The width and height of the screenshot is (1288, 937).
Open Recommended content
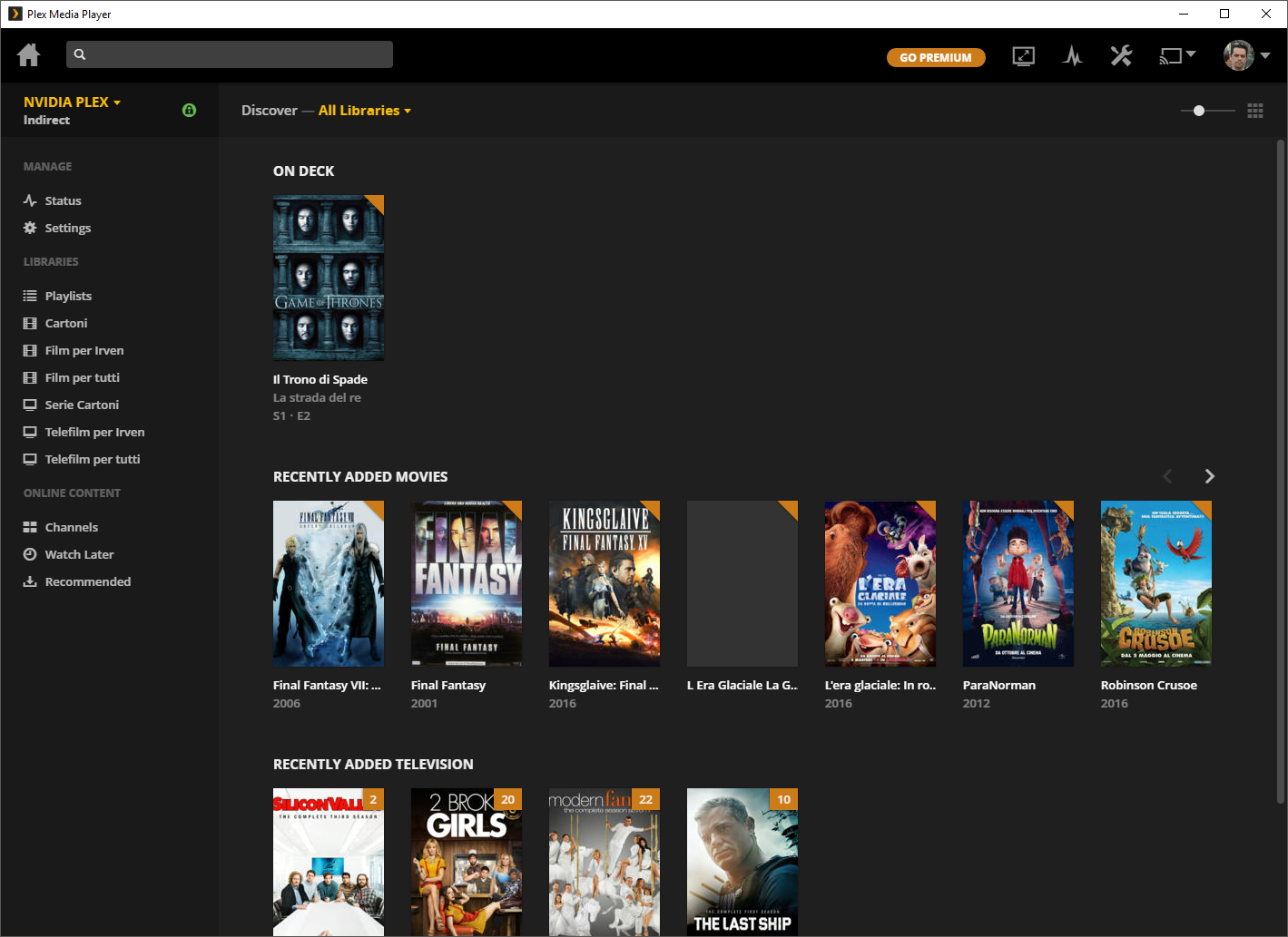(x=77, y=581)
